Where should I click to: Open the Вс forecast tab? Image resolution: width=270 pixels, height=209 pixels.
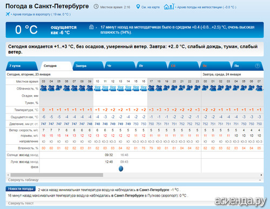pyautogui.click(x=215, y=66)
